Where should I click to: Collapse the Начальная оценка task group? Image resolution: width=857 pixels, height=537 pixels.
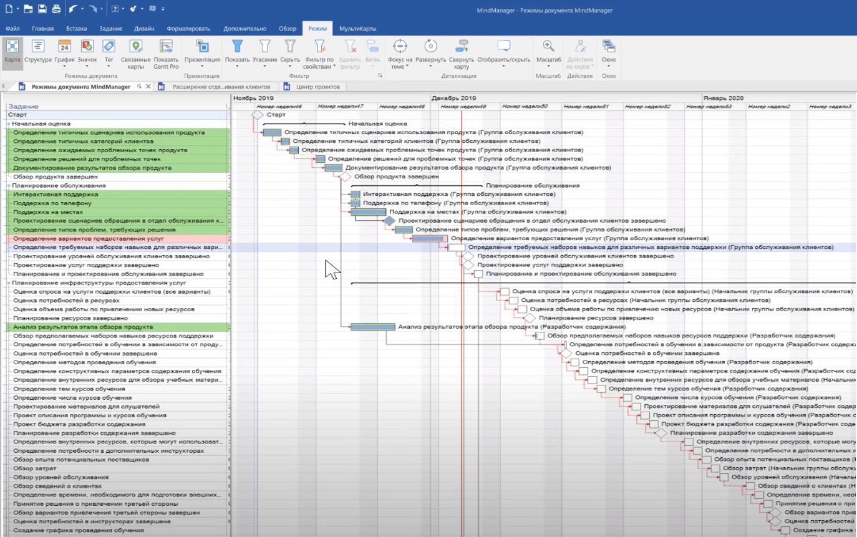pos(9,124)
